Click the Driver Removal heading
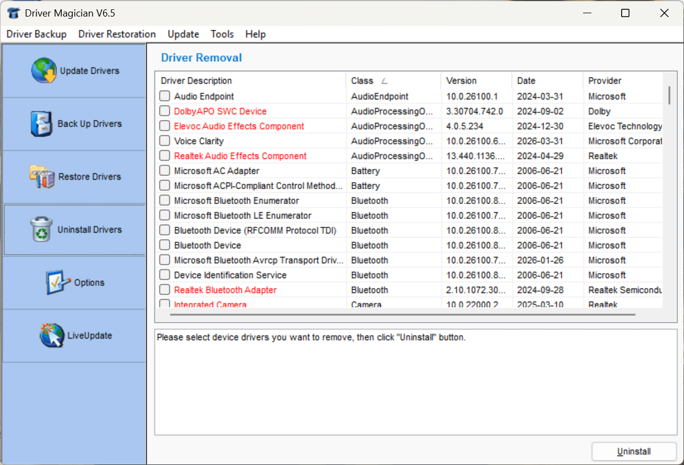The height and width of the screenshot is (465, 684). point(201,57)
